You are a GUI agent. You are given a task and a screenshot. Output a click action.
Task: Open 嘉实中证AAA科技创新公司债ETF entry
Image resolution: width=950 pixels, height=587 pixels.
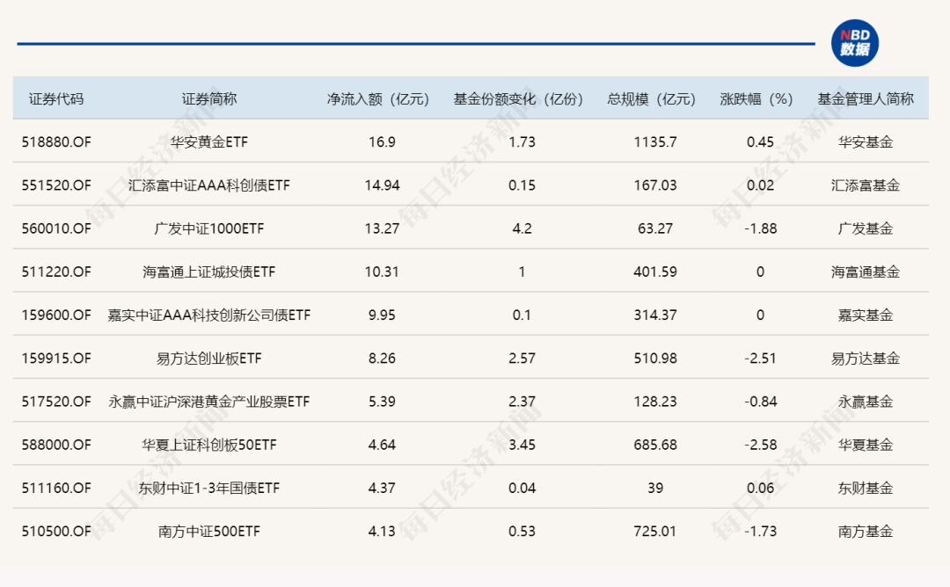click(x=209, y=315)
